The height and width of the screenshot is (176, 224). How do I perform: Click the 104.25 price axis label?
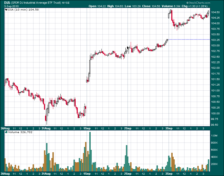[x=215, y=18]
